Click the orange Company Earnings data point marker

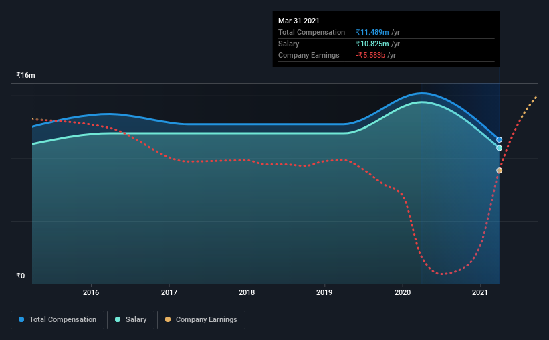point(500,171)
